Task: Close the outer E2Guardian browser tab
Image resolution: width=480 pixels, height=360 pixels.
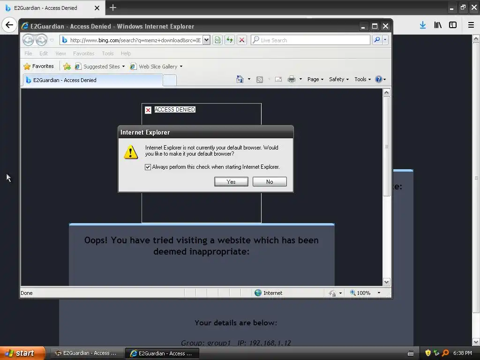Action: tap(97, 8)
